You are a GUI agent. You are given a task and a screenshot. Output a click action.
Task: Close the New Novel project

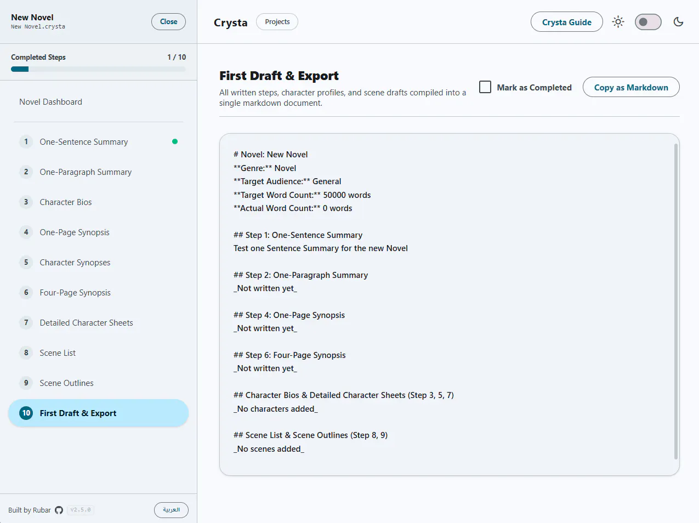coord(168,22)
